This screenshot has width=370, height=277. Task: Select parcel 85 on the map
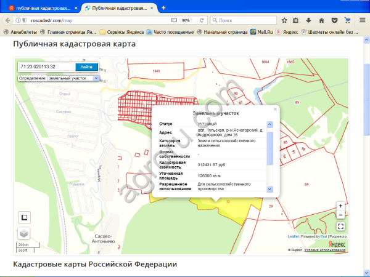click(x=297, y=102)
